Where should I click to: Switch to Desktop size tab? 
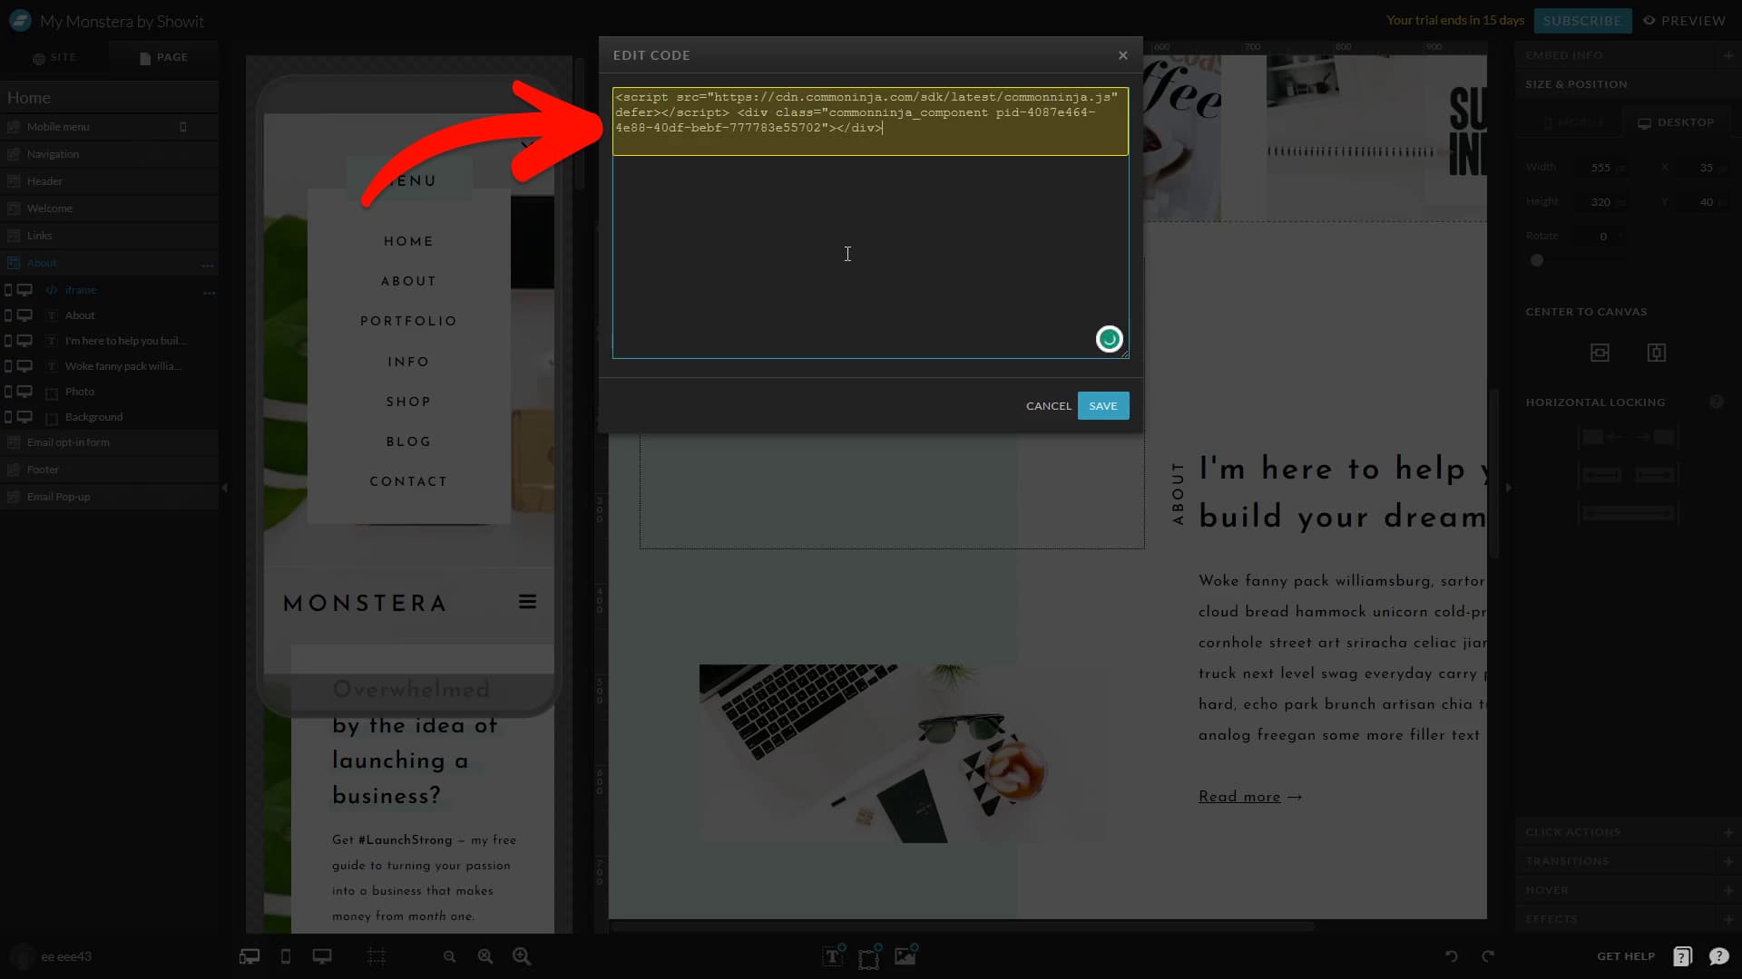point(1676,122)
